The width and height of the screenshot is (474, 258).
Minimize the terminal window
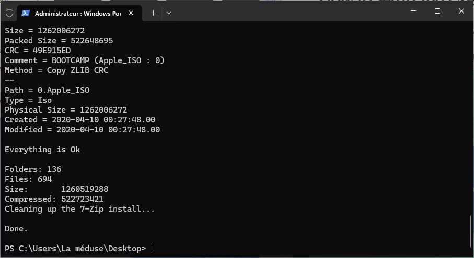[x=413, y=11]
